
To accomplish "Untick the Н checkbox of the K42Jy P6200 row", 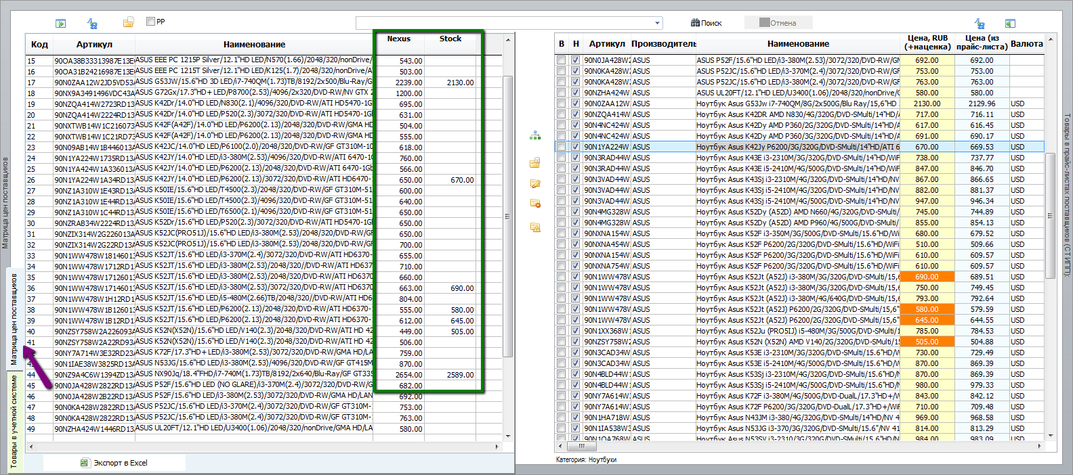I will coord(575,147).
